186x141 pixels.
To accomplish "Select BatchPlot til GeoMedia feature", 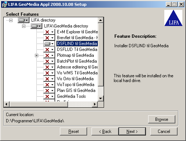I will [77, 61].
